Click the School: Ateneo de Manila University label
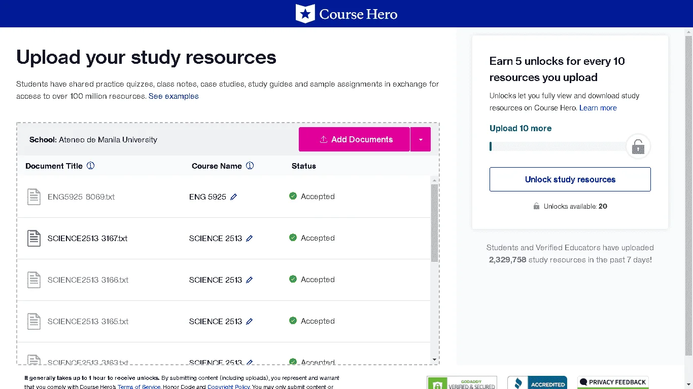The width and height of the screenshot is (693, 389). (93, 139)
